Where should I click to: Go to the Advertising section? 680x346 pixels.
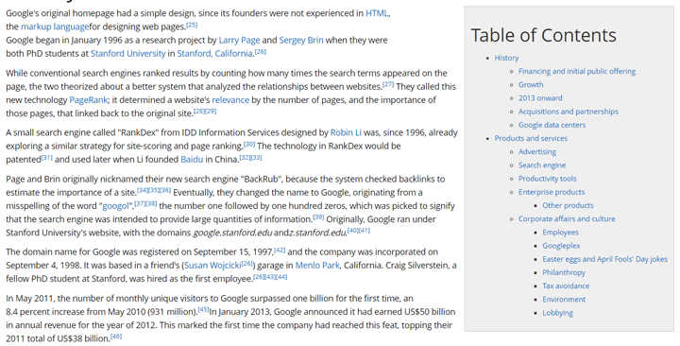click(536, 152)
